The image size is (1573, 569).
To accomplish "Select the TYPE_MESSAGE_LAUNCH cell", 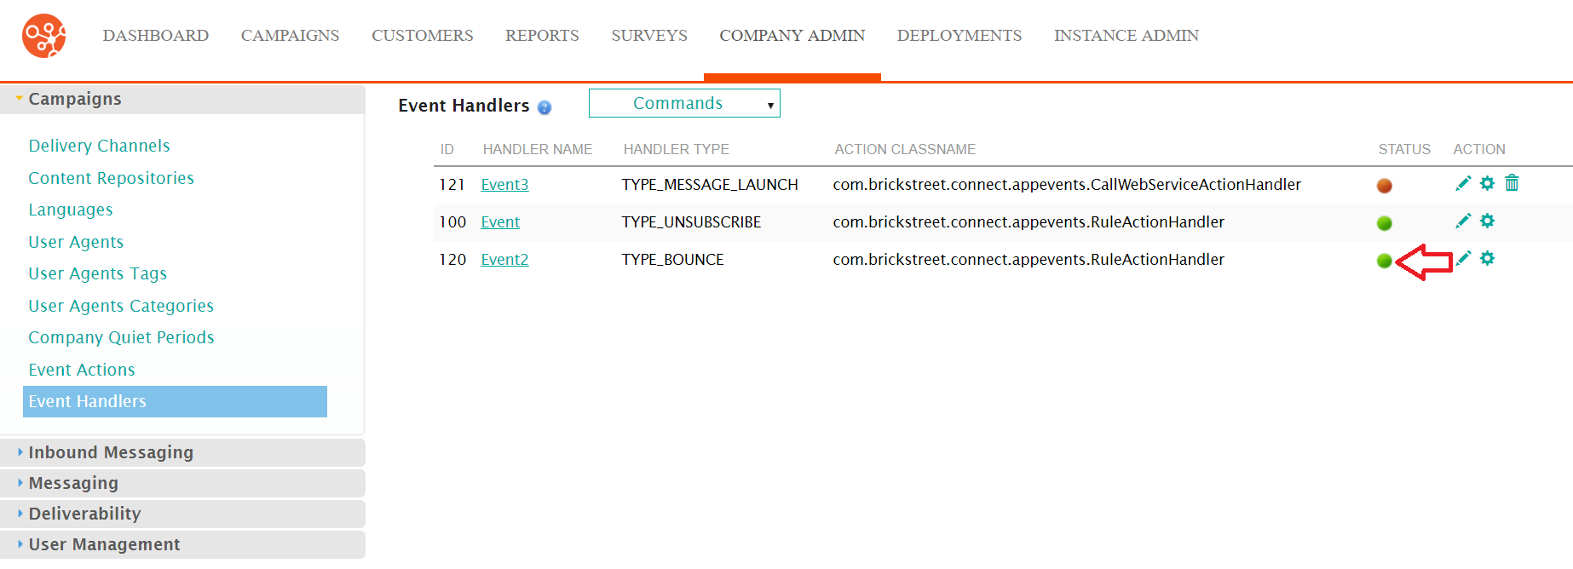I will (710, 185).
